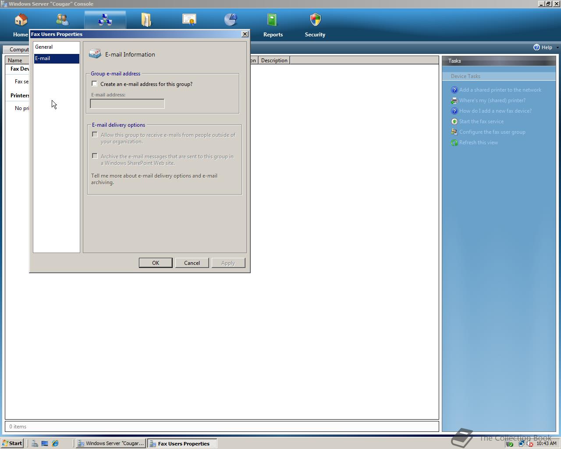Click the Fax Devices group header
This screenshot has width=561, height=449.
pyautogui.click(x=20, y=69)
